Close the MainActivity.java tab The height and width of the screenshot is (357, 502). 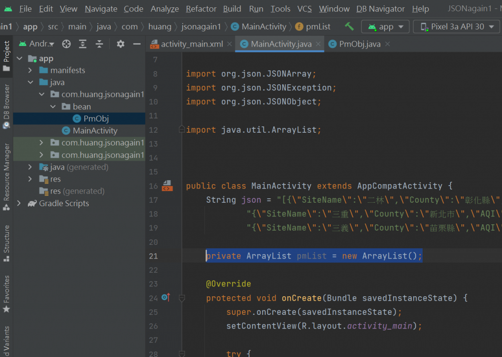tap(318, 44)
